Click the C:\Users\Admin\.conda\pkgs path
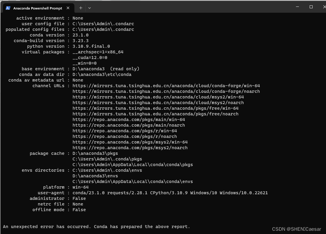The height and width of the screenshot is (234, 326). (107, 159)
